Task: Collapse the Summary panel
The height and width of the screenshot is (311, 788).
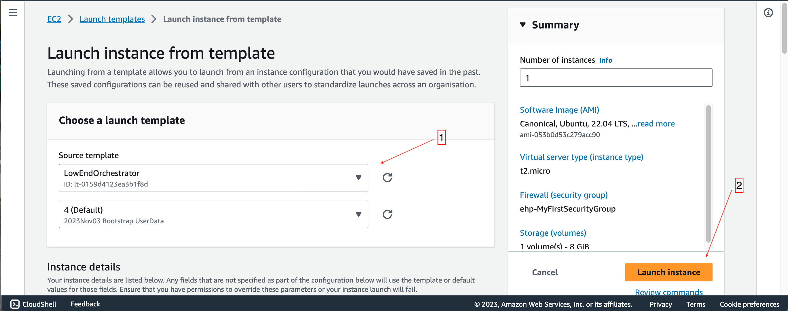Action: tap(523, 25)
